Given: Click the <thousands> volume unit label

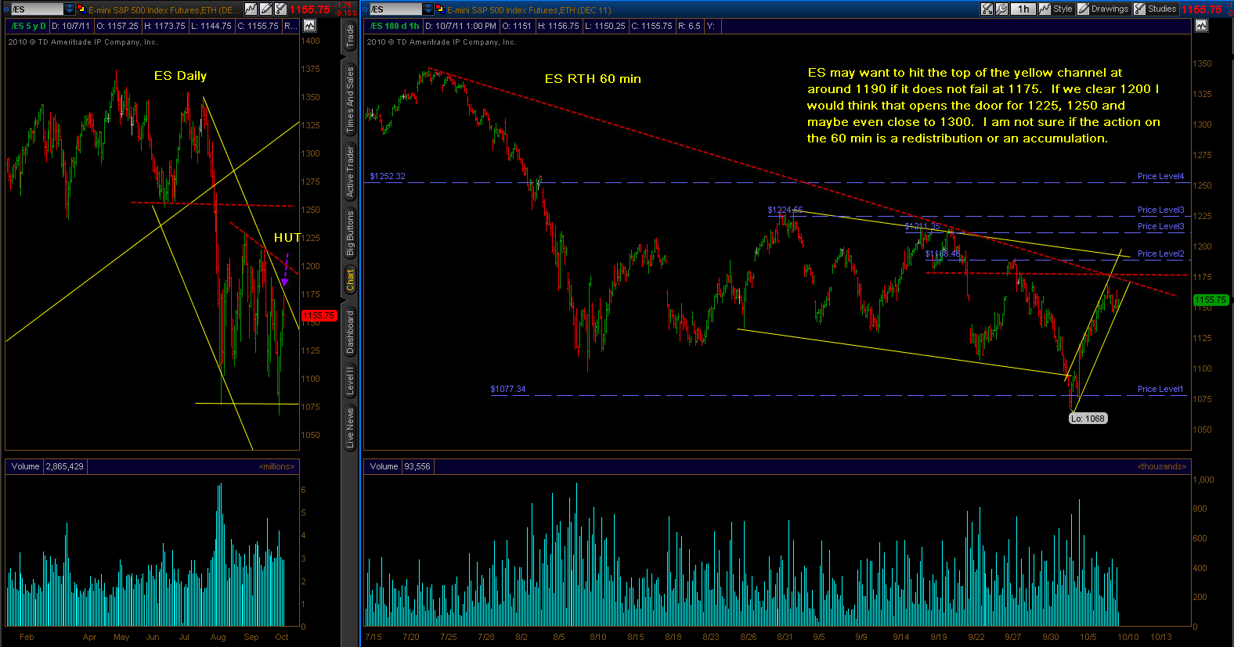Looking at the screenshot, I should pyautogui.click(x=1162, y=466).
